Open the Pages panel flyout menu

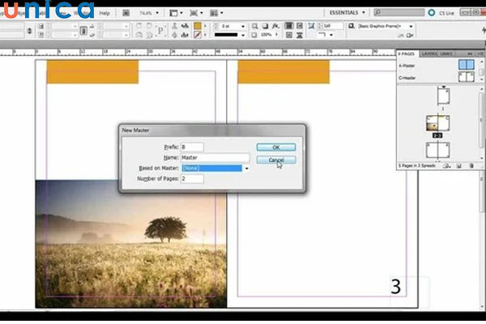tap(480, 54)
